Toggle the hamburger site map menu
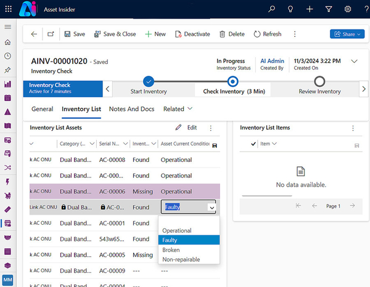The image size is (370, 287). coord(8,27)
